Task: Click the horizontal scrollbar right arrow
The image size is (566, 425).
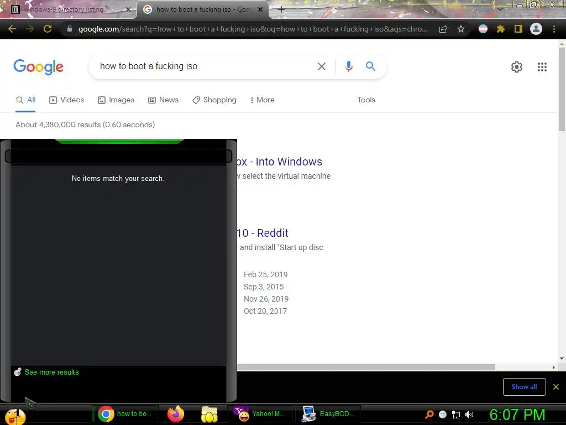Action: point(554,367)
